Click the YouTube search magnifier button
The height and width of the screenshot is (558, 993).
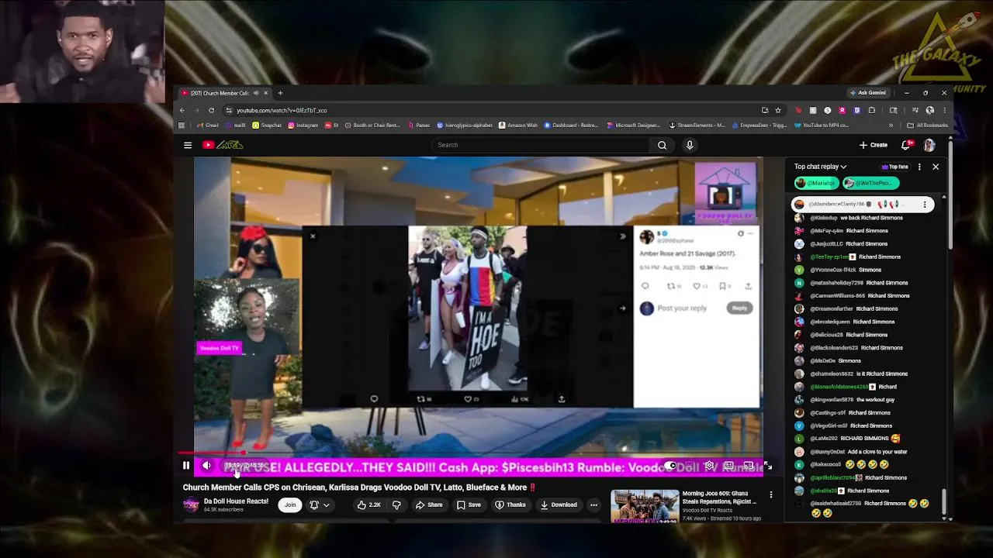[662, 145]
